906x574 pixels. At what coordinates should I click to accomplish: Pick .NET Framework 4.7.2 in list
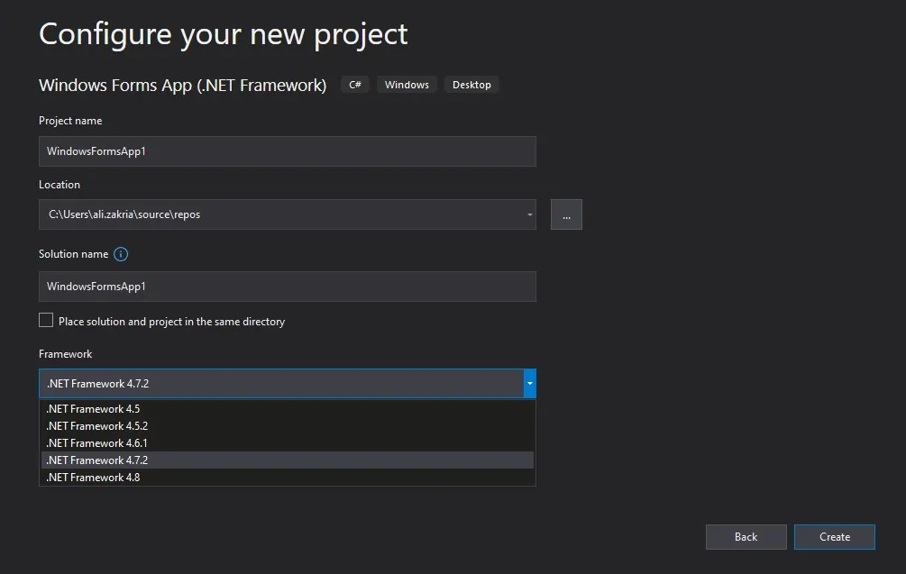[97, 460]
